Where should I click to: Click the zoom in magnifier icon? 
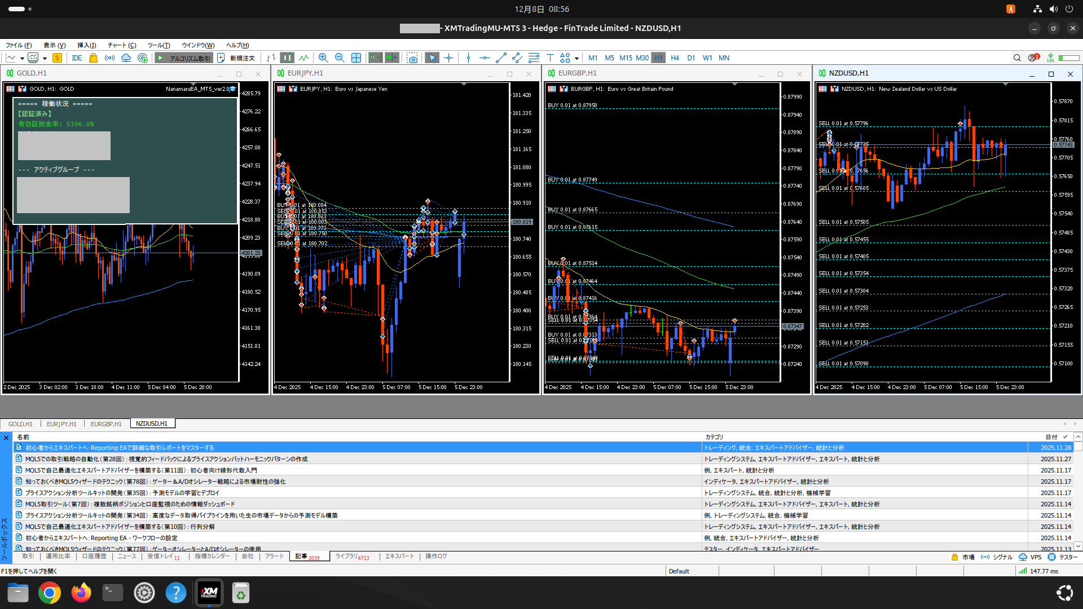click(323, 58)
